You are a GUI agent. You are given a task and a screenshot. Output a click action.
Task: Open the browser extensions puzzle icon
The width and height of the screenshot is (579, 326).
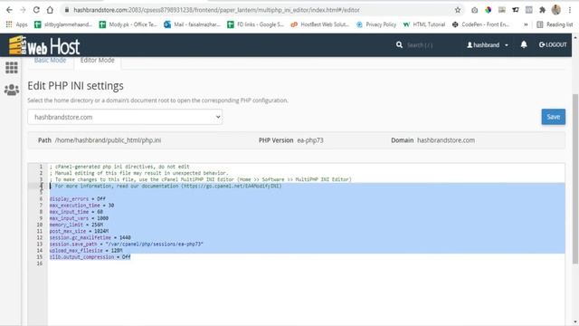(x=542, y=10)
